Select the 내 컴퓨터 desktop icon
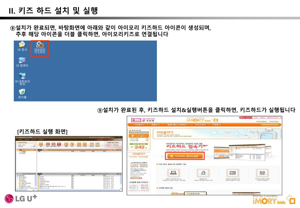Viewport: 300px width, 208px height. [x=22, y=62]
